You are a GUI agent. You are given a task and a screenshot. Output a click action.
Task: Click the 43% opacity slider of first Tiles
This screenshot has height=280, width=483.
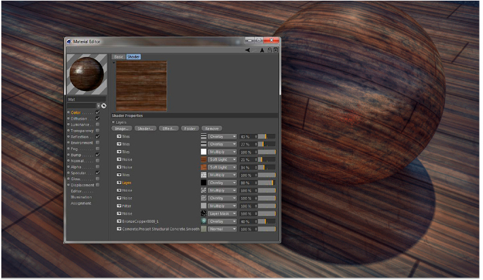pos(265,136)
